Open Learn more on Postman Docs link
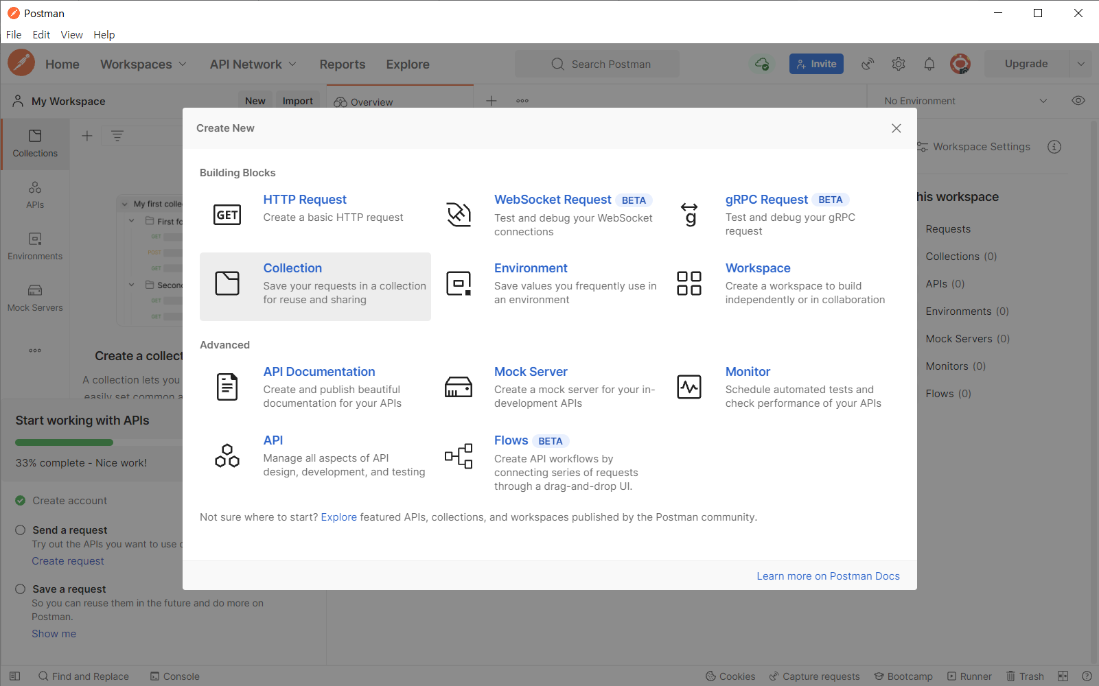This screenshot has width=1099, height=686. (828, 576)
